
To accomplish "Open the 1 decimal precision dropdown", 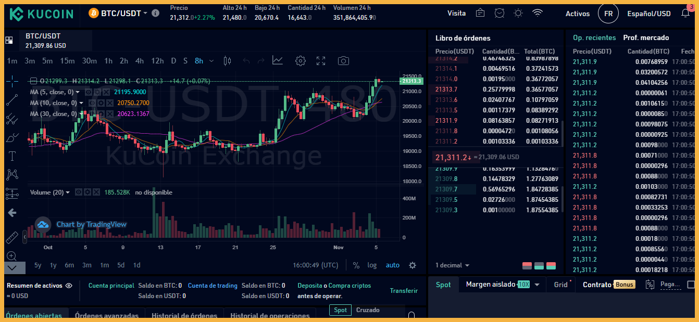I will coord(453,265).
